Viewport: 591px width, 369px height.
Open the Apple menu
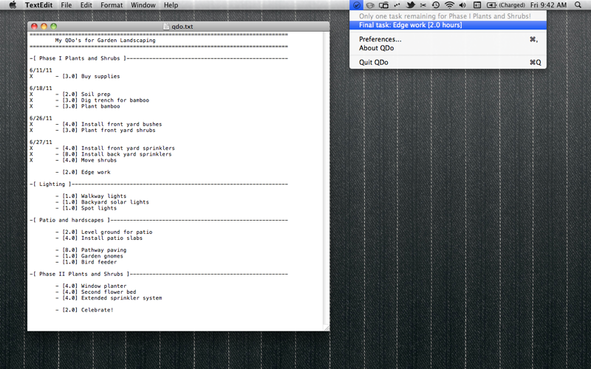click(13, 5)
